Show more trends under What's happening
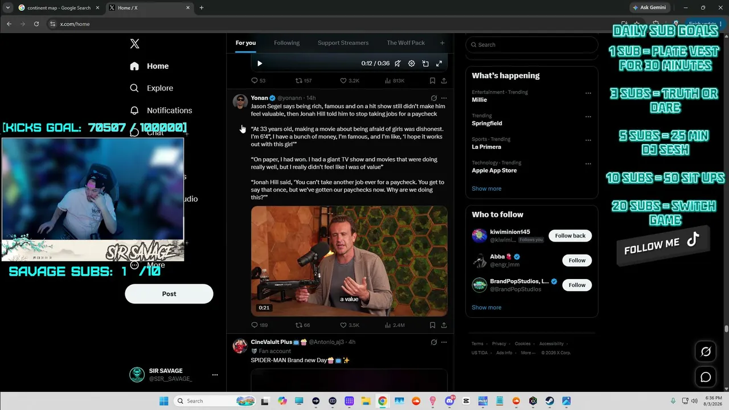This screenshot has height=410, width=729. tap(486, 188)
